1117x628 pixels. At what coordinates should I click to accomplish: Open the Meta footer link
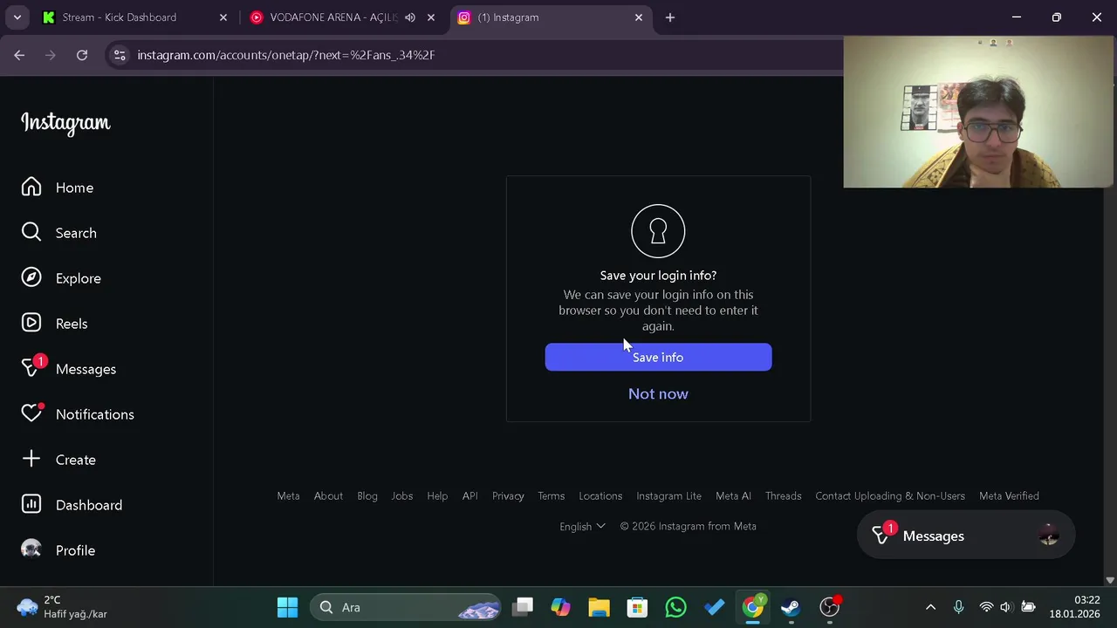(288, 495)
